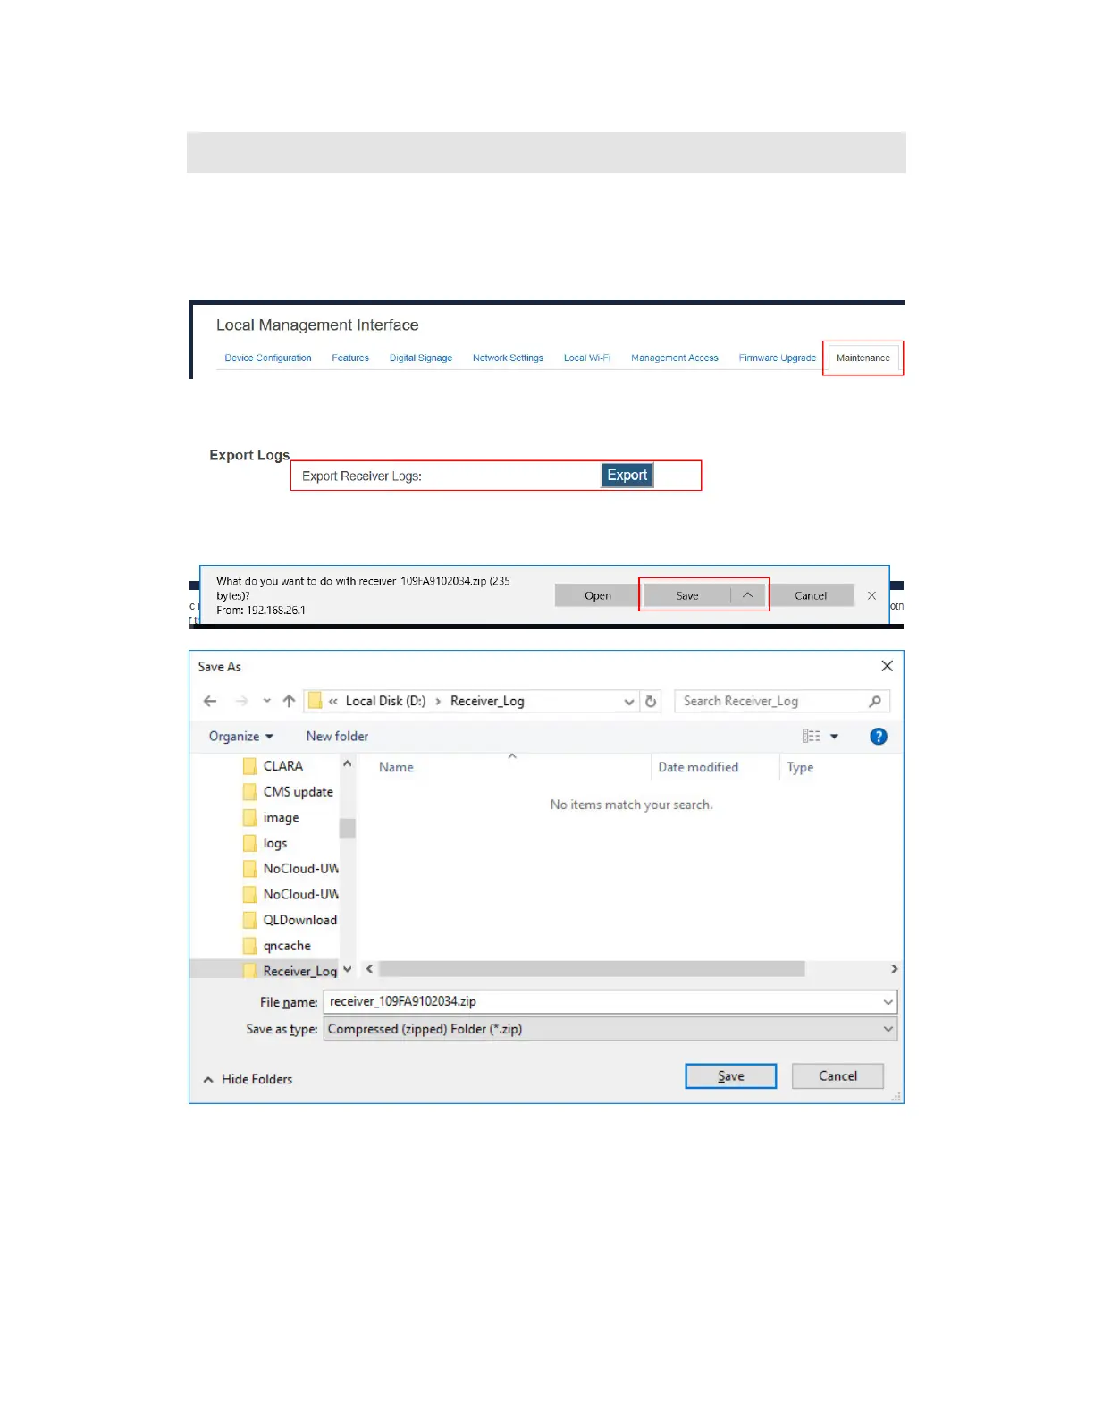Screen dimensions: 1094x1416
Task: Open the Digital Signage tab
Action: click(x=421, y=358)
